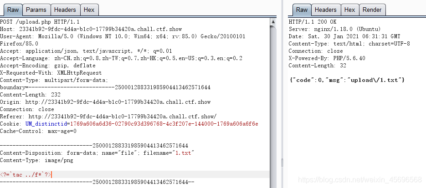Click the Content-Length: 232 line

(30, 95)
